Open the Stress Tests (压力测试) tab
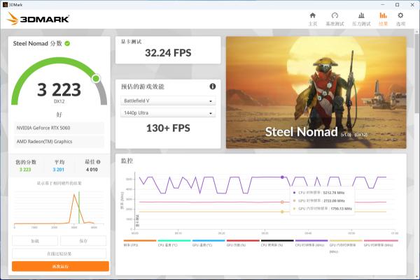The height and width of the screenshot is (280, 420). click(361, 20)
